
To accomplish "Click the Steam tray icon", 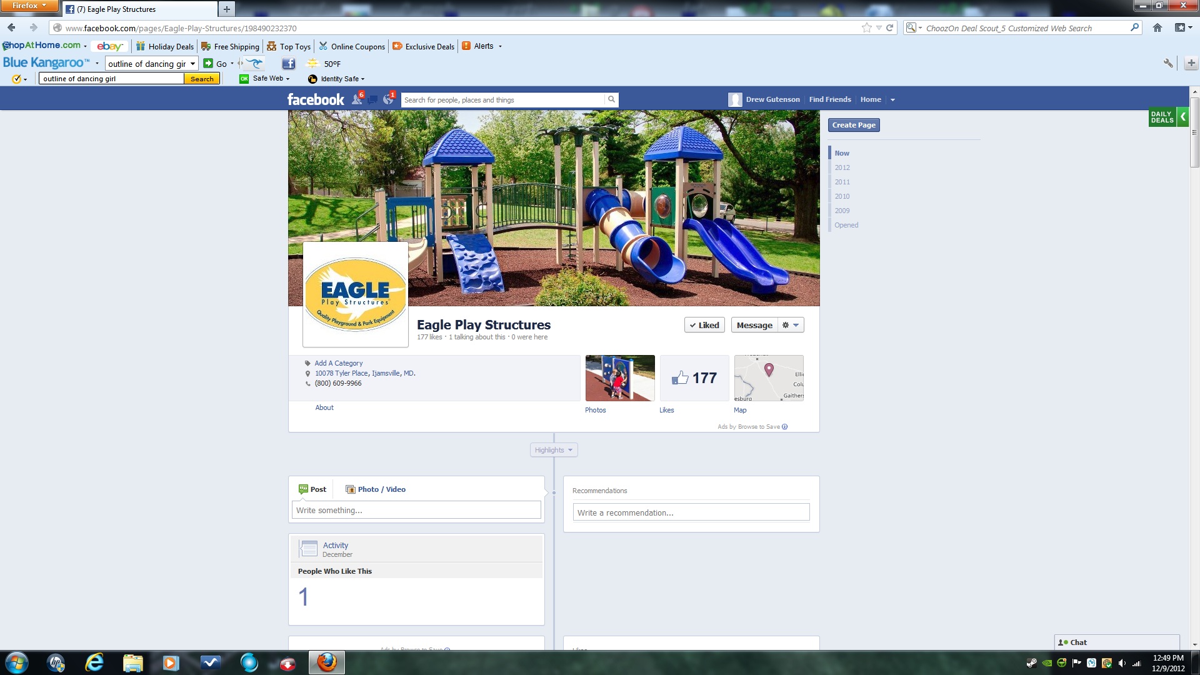I will 1032,663.
